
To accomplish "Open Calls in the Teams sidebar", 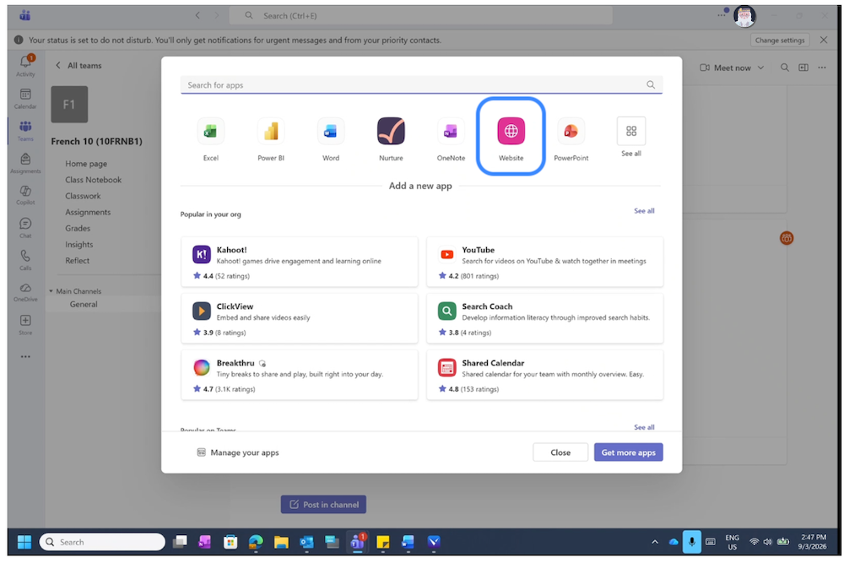I will [25, 260].
